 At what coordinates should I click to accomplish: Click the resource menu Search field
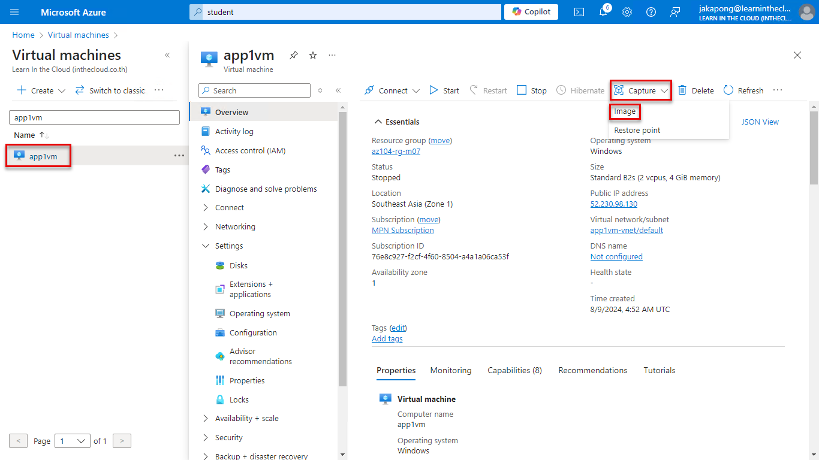tap(254, 90)
